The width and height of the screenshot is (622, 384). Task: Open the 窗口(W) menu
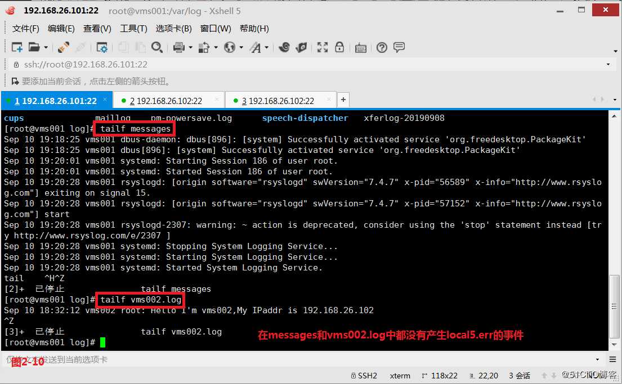pyautogui.click(x=216, y=29)
